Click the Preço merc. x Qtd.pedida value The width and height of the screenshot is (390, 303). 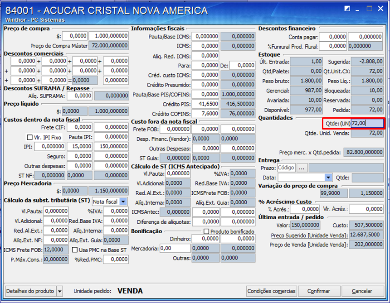click(363, 152)
